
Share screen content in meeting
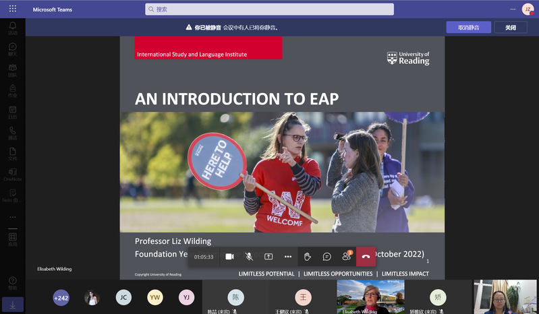click(268, 257)
